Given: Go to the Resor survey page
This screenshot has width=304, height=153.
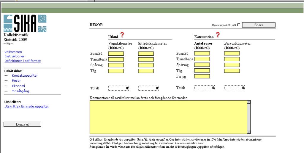Looking at the screenshot, I should 16,80.
